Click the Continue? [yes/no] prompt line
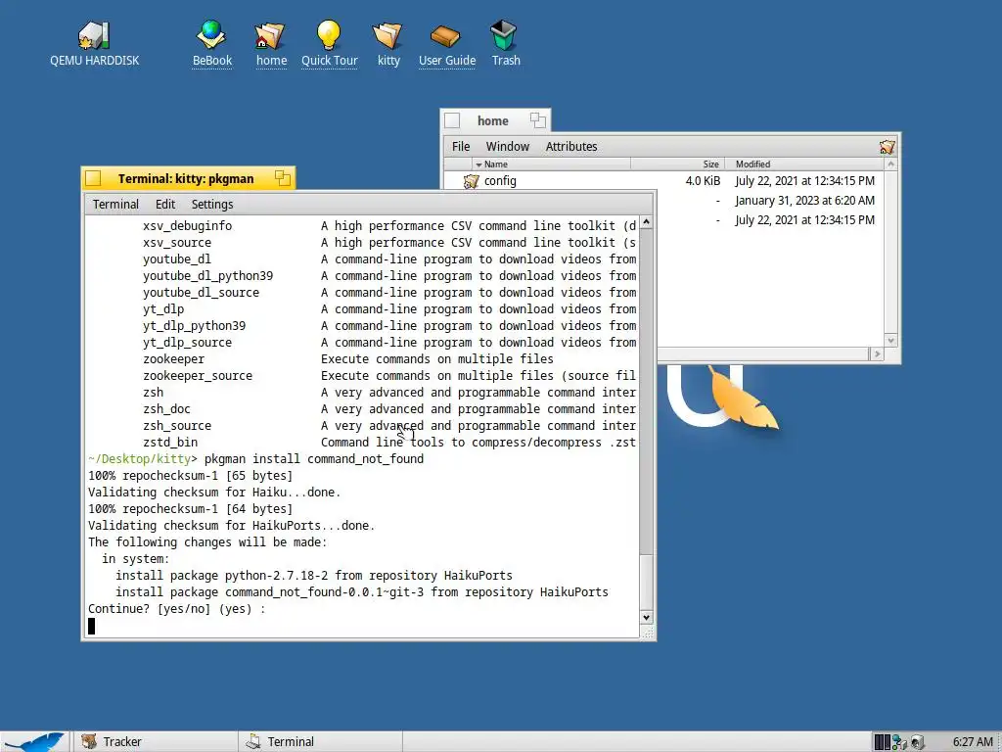This screenshot has width=1002, height=752. click(176, 609)
